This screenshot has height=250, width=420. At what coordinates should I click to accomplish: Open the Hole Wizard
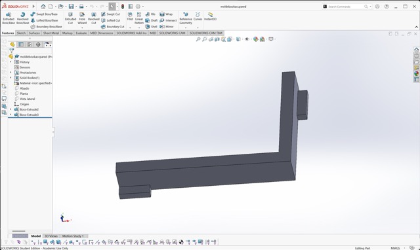[82, 18]
